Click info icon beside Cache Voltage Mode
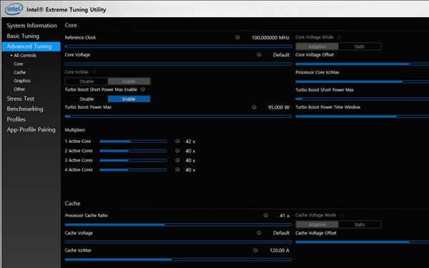 click(x=342, y=215)
